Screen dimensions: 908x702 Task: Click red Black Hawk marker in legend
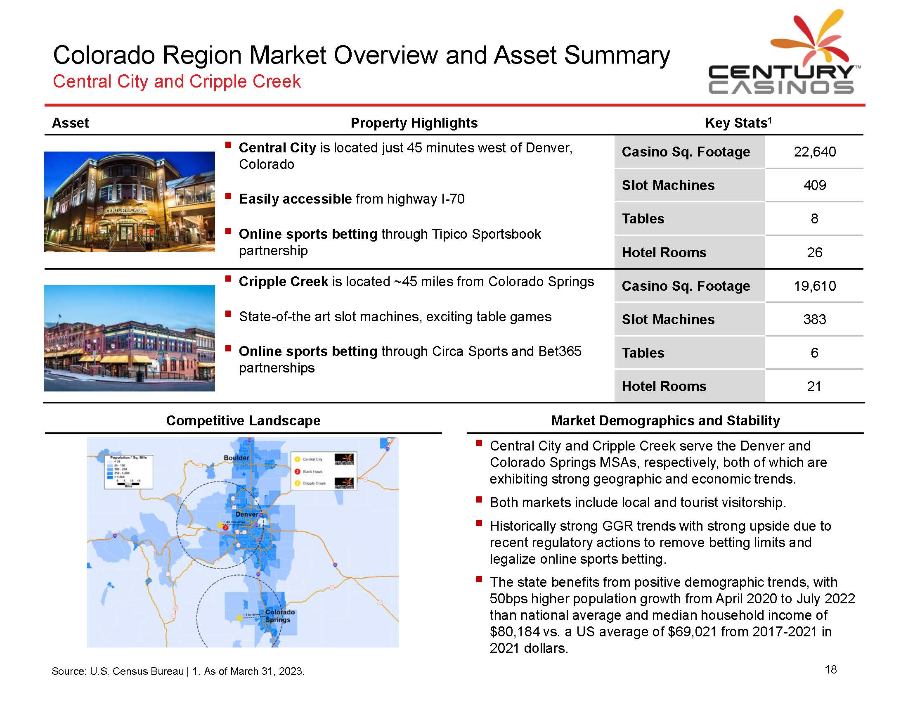click(x=297, y=471)
